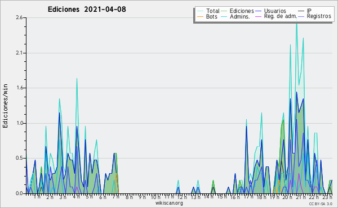Click the '9 h' x-axis label
338x208 pixels.
coord(143,197)
